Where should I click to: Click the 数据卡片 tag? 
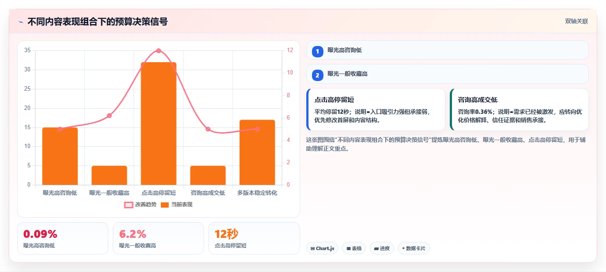(414, 248)
